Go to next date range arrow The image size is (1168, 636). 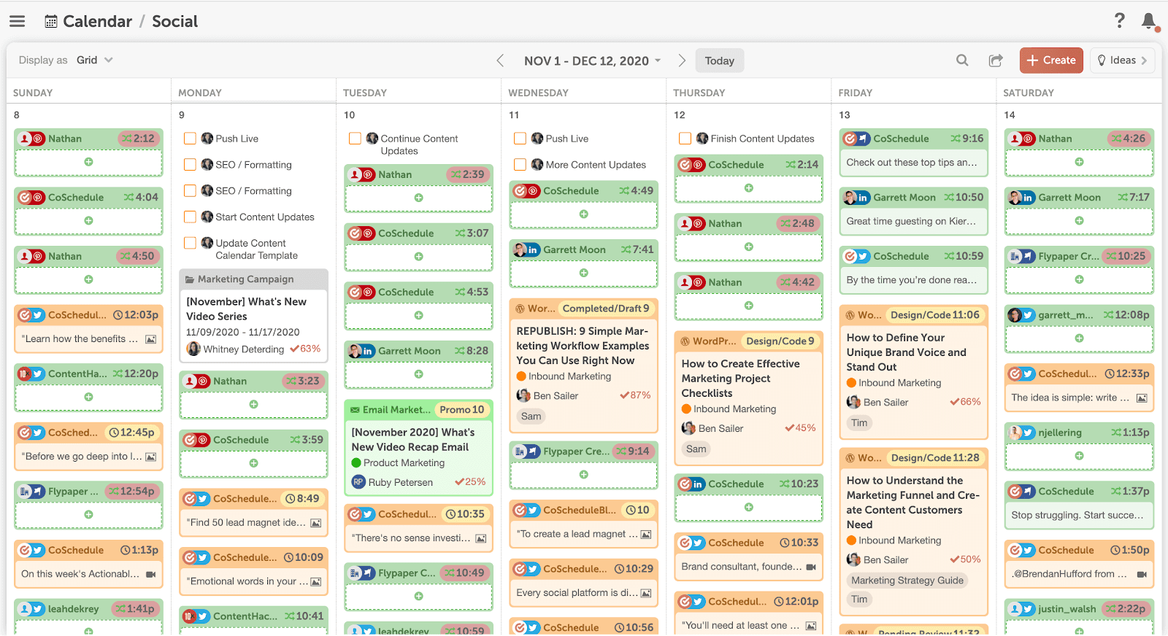tap(682, 61)
